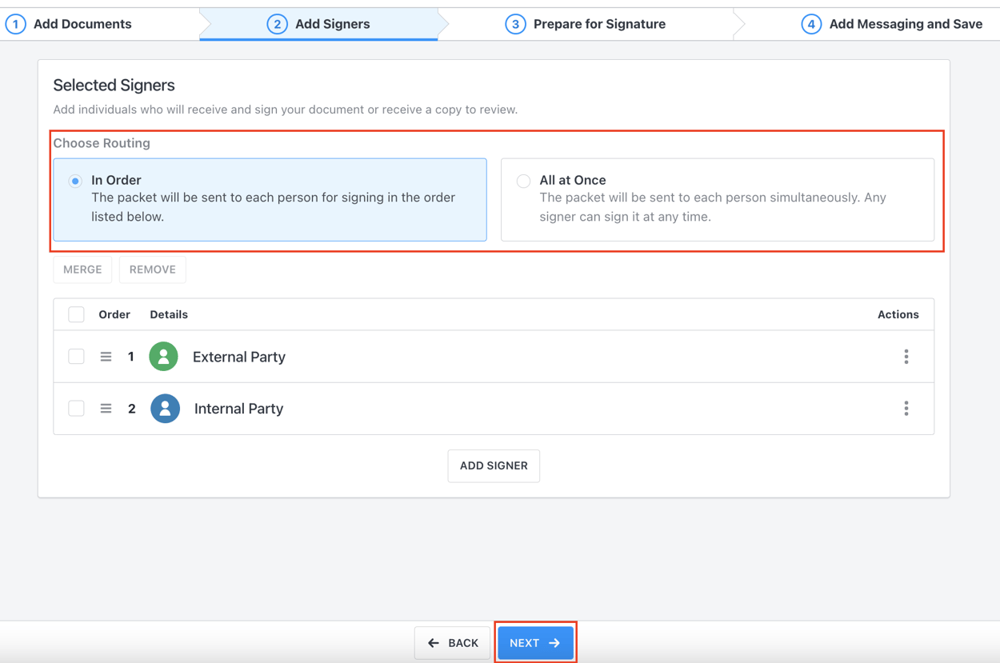Click the MERGE button
1000x663 pixels.
click(x=82, y=270)
